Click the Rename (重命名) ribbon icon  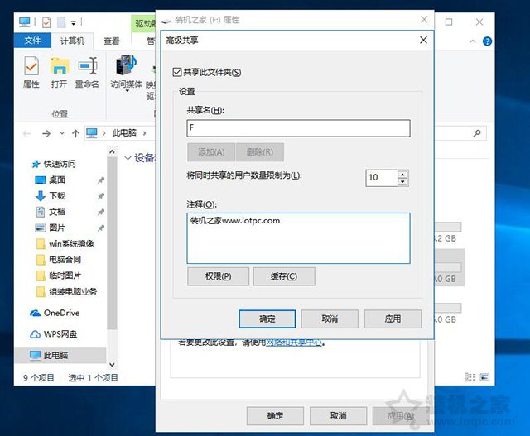[87, 72]
